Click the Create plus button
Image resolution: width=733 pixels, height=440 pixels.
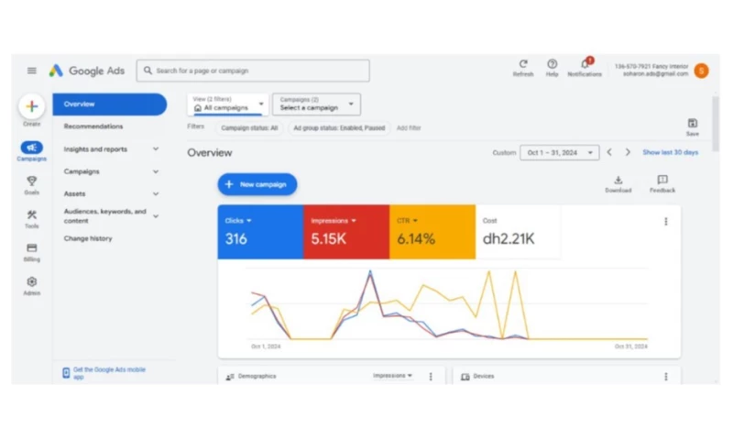click(32, 106)
